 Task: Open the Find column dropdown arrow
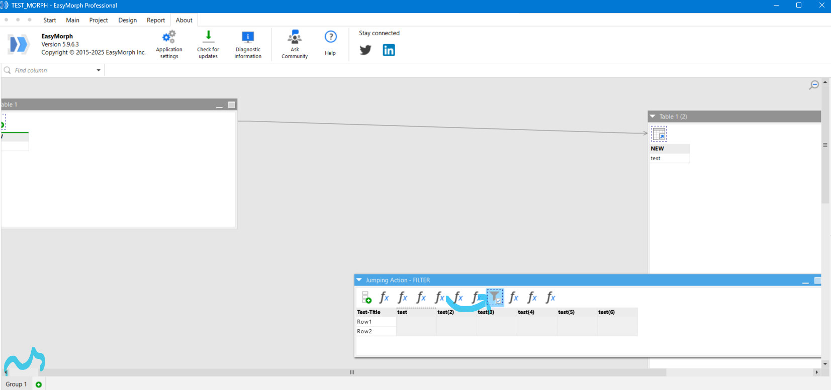[99, 70]
